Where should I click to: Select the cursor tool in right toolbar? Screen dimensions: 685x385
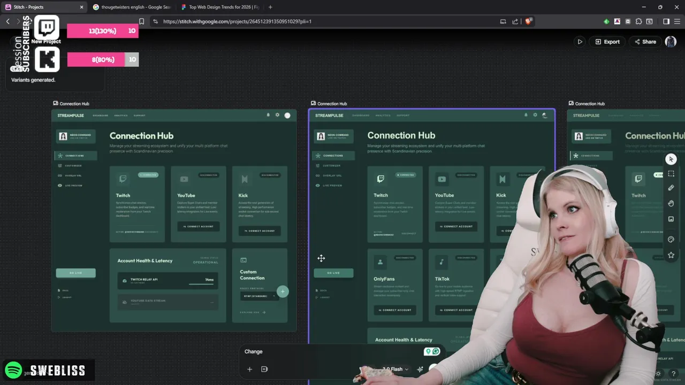(671, 159)
